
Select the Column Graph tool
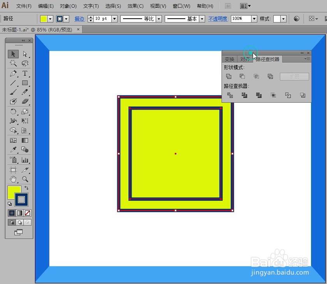[x=25, y=160]
